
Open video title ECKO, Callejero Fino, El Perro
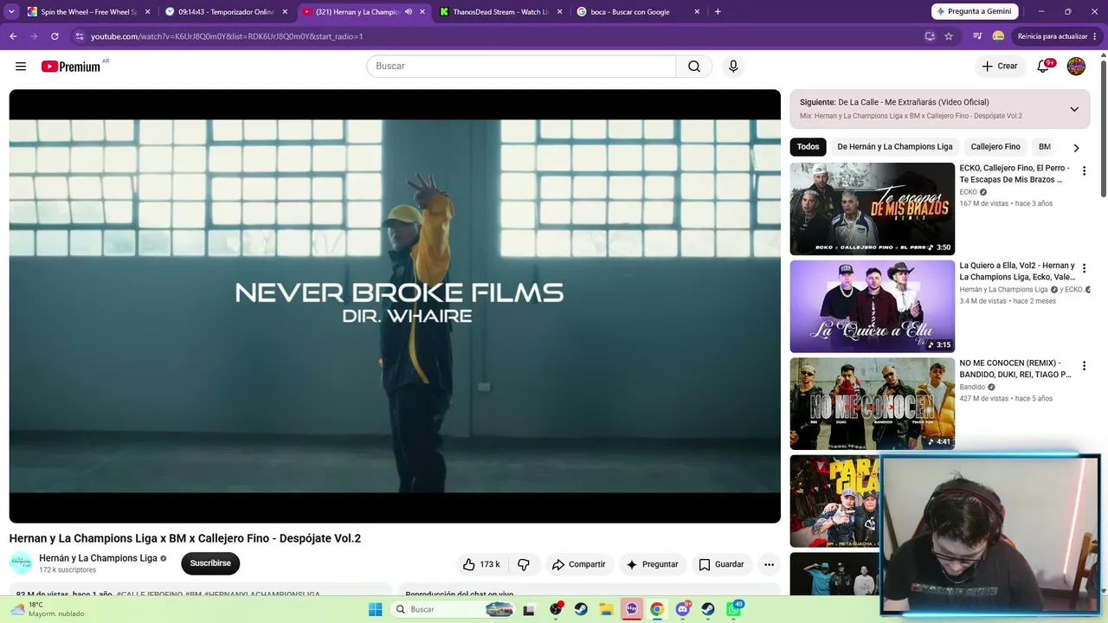click(1015, 174)
